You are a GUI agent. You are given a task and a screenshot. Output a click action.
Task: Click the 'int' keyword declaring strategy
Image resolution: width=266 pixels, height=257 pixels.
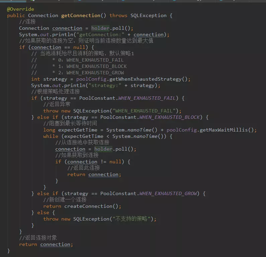(35, 79)
